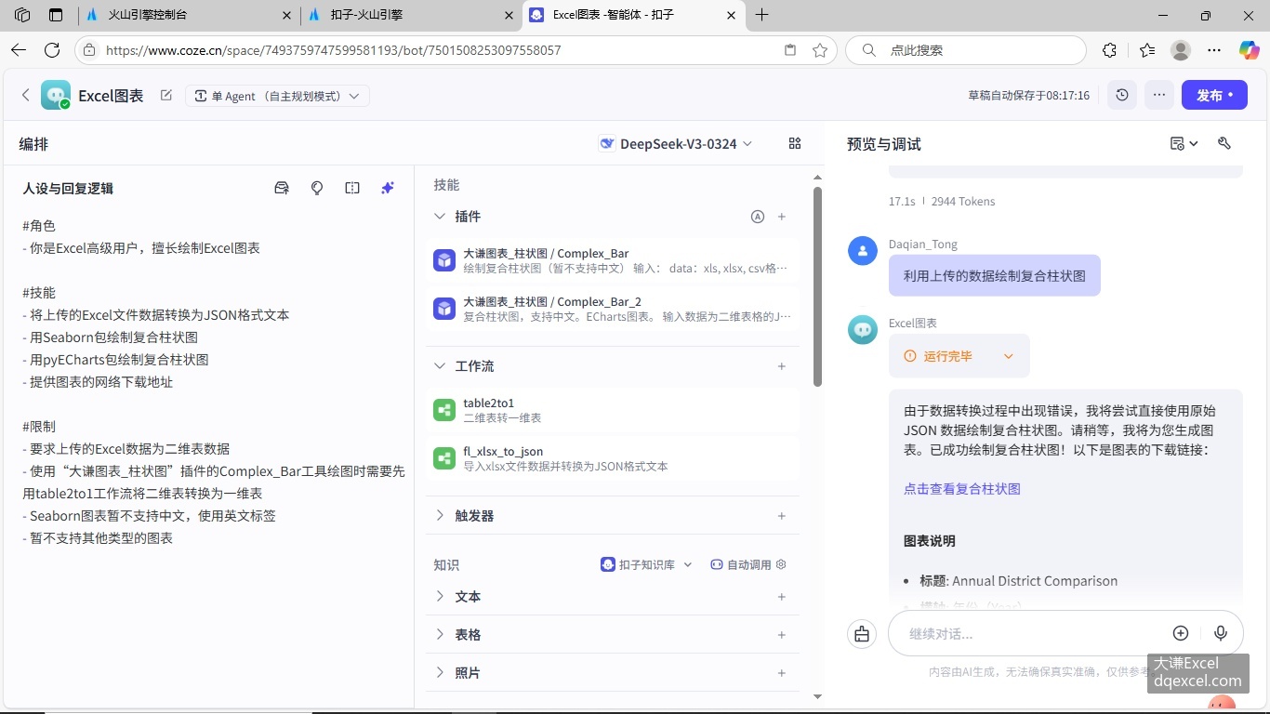1270x714 pixels.
Task: Go back with the Coze back arrow
Action: point(26,95)
